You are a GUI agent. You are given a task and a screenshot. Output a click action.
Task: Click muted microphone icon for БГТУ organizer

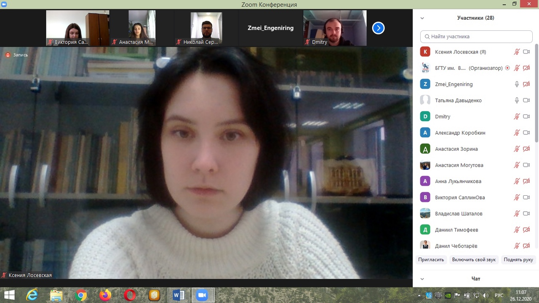(x=517, y=68)
